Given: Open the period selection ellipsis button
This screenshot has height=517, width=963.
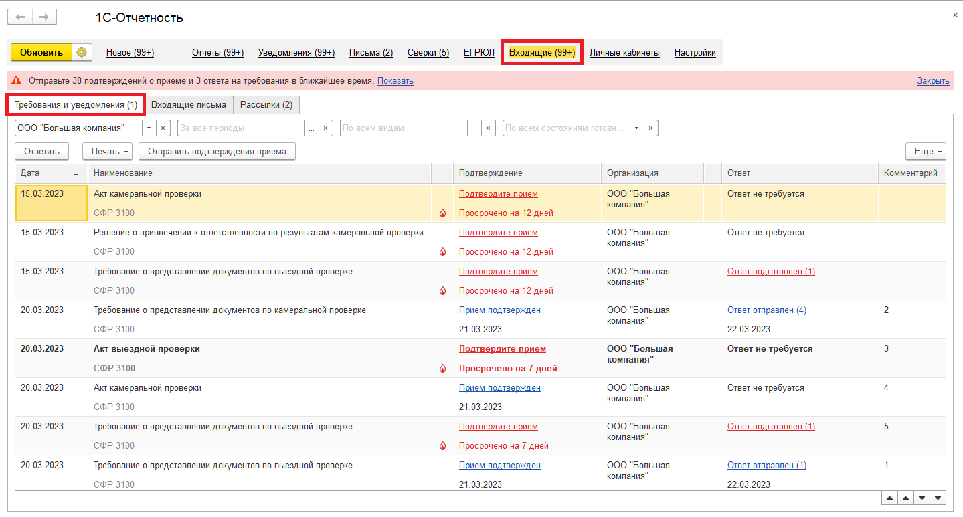Looking at the screenshot, I should tap(311, 128).
